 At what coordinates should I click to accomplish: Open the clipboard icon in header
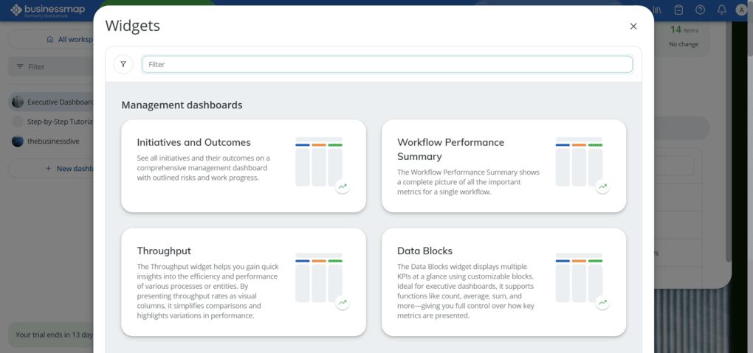pyautogui.click(x=678, y=10)
